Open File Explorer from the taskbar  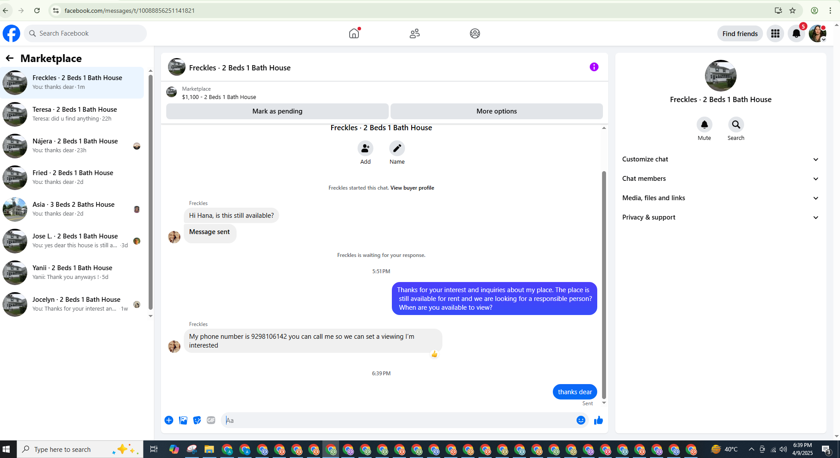tap(209, 449)
